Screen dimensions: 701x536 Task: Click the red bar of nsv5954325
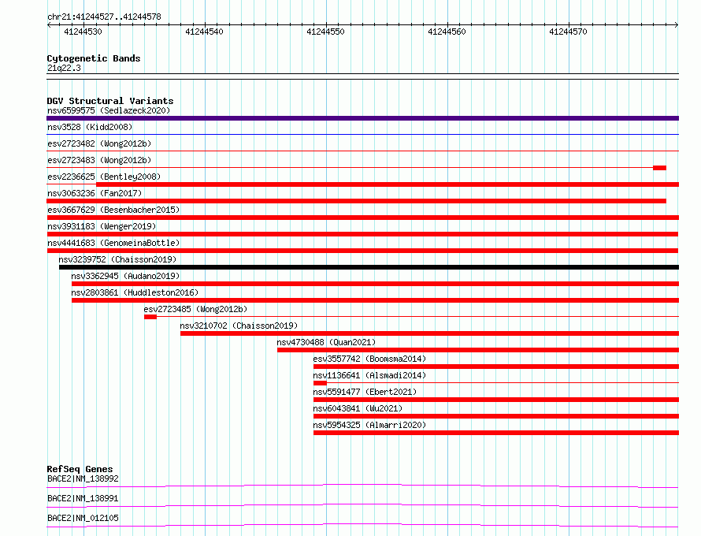click(x=496, y=433)
